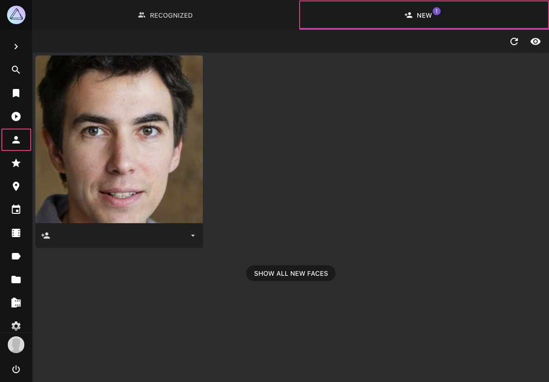This screenshot has width=549, height=382.
Task: Select the Albums bookmark icon
Action: pyautogui.click(x=16, y=93)
